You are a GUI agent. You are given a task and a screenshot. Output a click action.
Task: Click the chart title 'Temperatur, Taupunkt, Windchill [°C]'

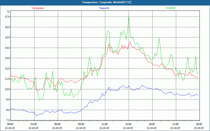[107, 2]
